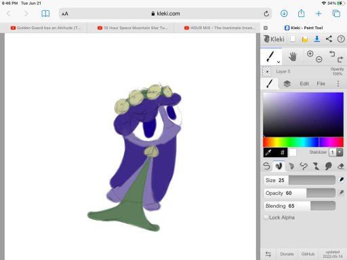Click the Layer 5 name label
The width and height of the screenshot is (347, 260).
(x=283, y=72)
